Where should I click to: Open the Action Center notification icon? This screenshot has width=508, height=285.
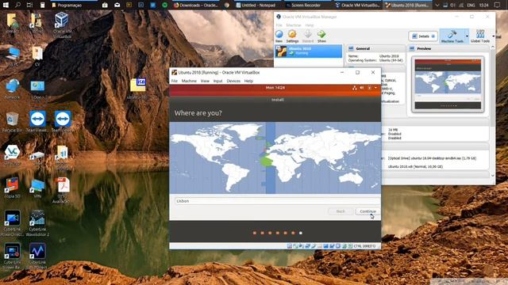(498, 5)
